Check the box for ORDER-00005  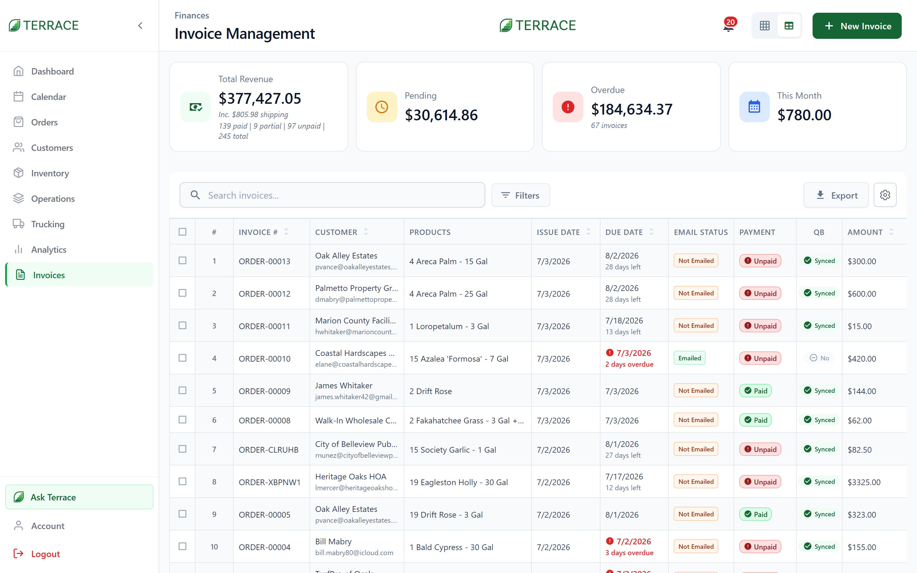182,514
